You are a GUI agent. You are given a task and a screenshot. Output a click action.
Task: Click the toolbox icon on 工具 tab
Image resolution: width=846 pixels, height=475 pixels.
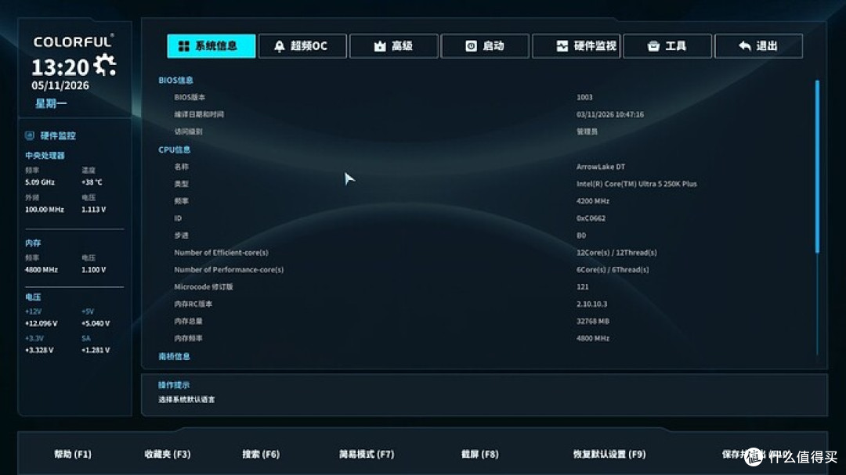coord(653,46)
